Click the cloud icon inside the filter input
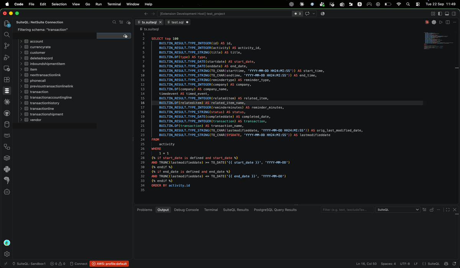 point(125,36)
